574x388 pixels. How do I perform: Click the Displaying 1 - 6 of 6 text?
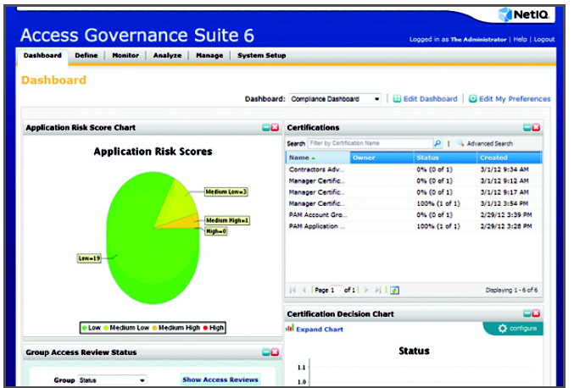tap(511, 290)
